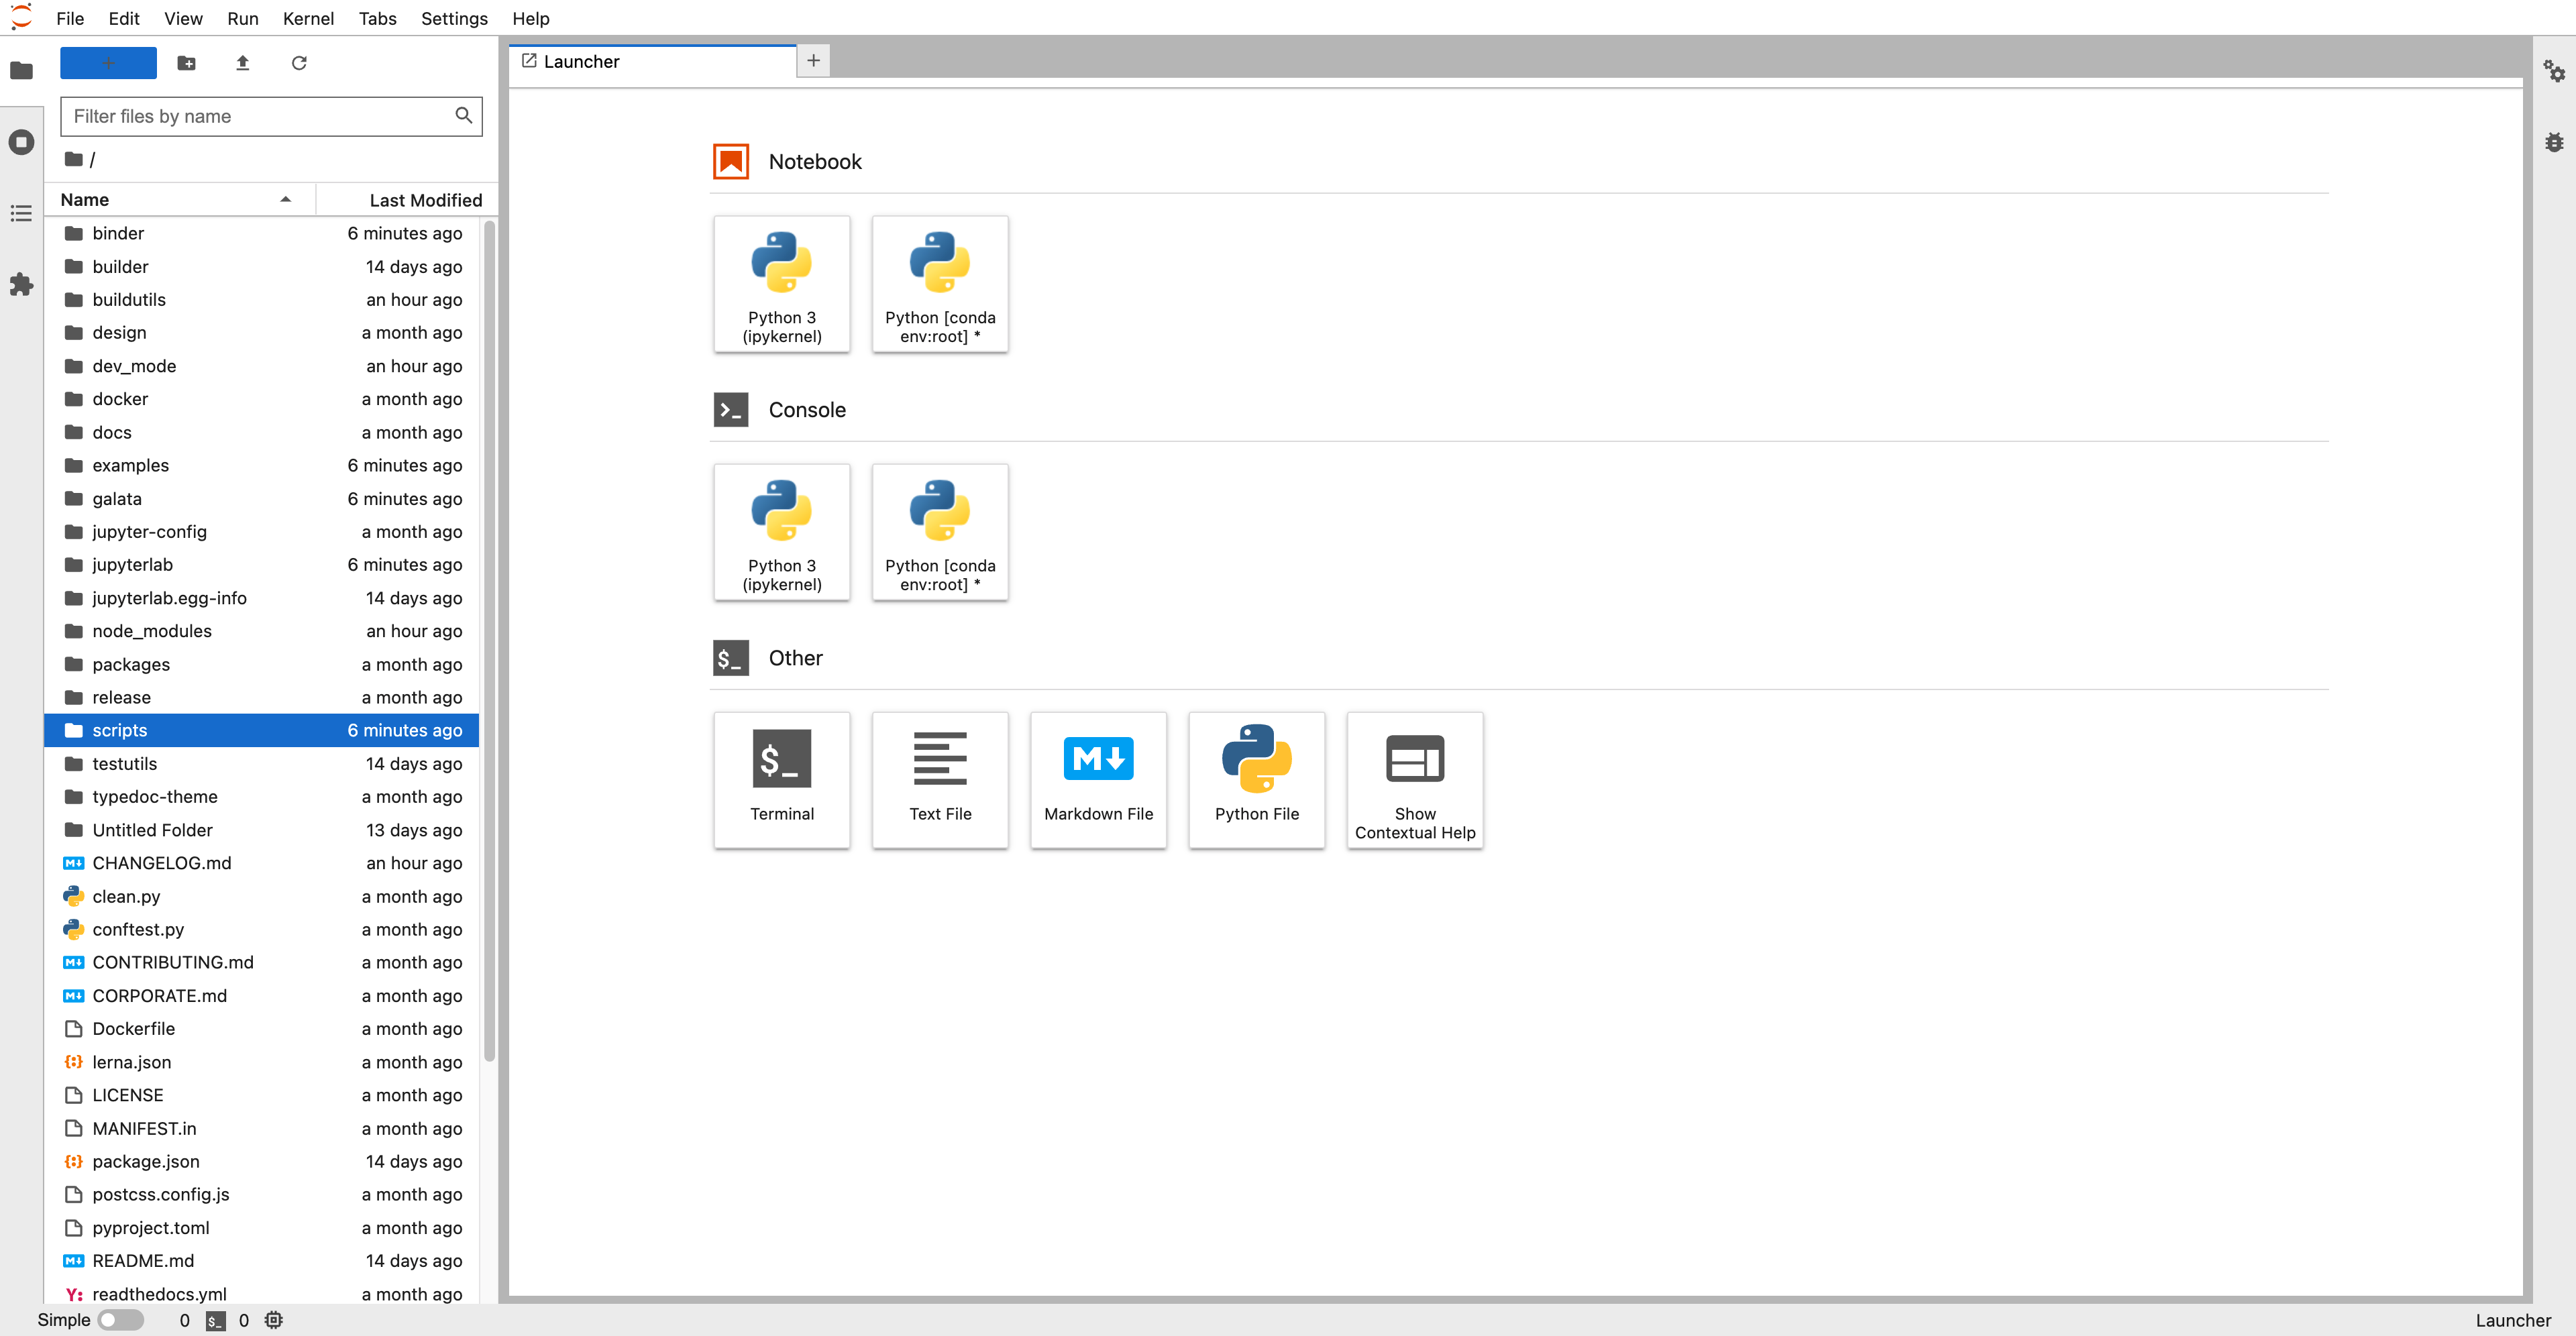Open the Settings menu
The image size is (2576, 1336).
[x=453, y=18]
